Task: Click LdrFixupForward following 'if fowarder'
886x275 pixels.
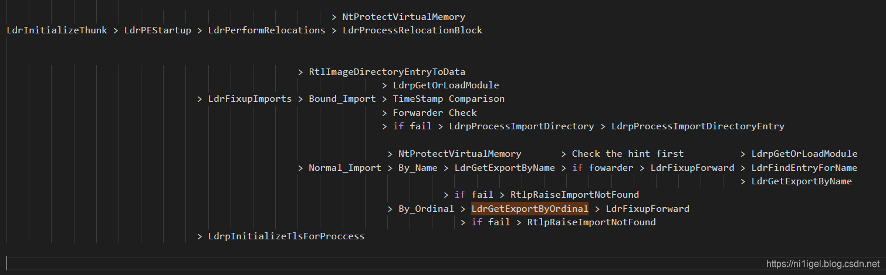Action: [692, 168]
